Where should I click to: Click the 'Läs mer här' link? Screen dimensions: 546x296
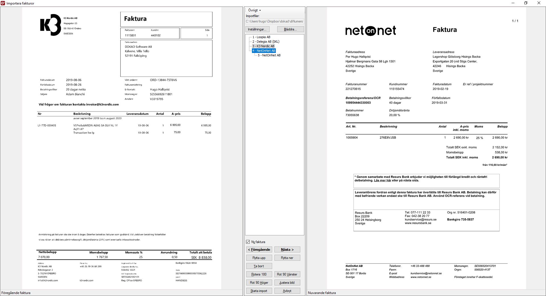pos(382,180)
